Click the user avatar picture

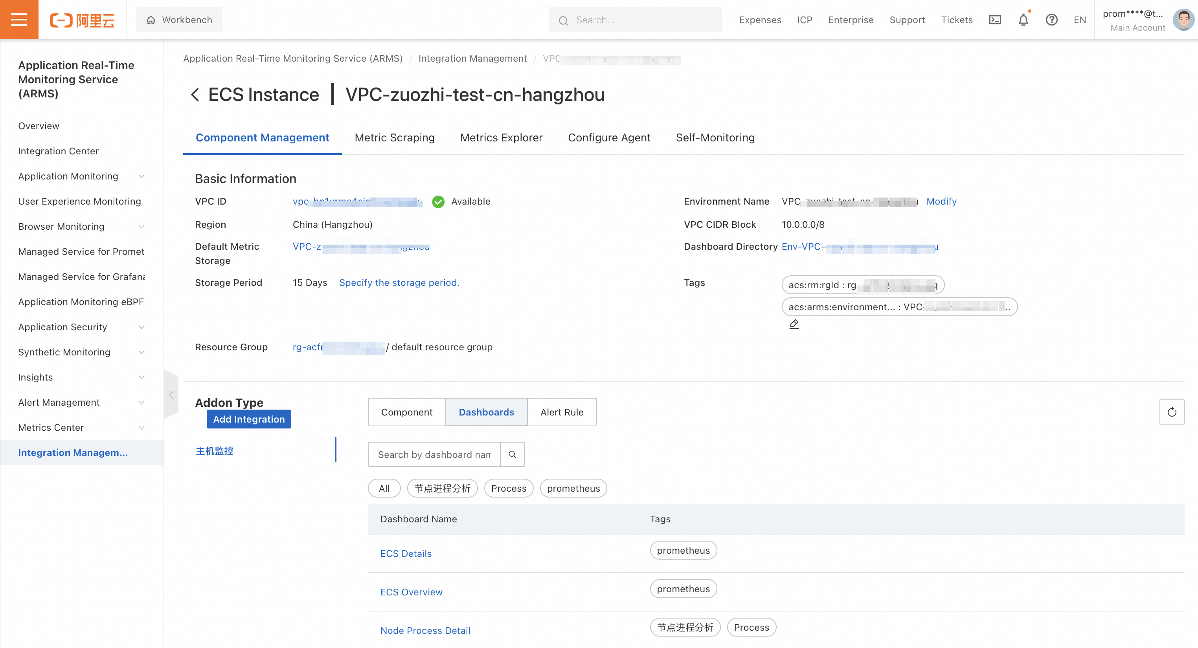point(1183,20)
